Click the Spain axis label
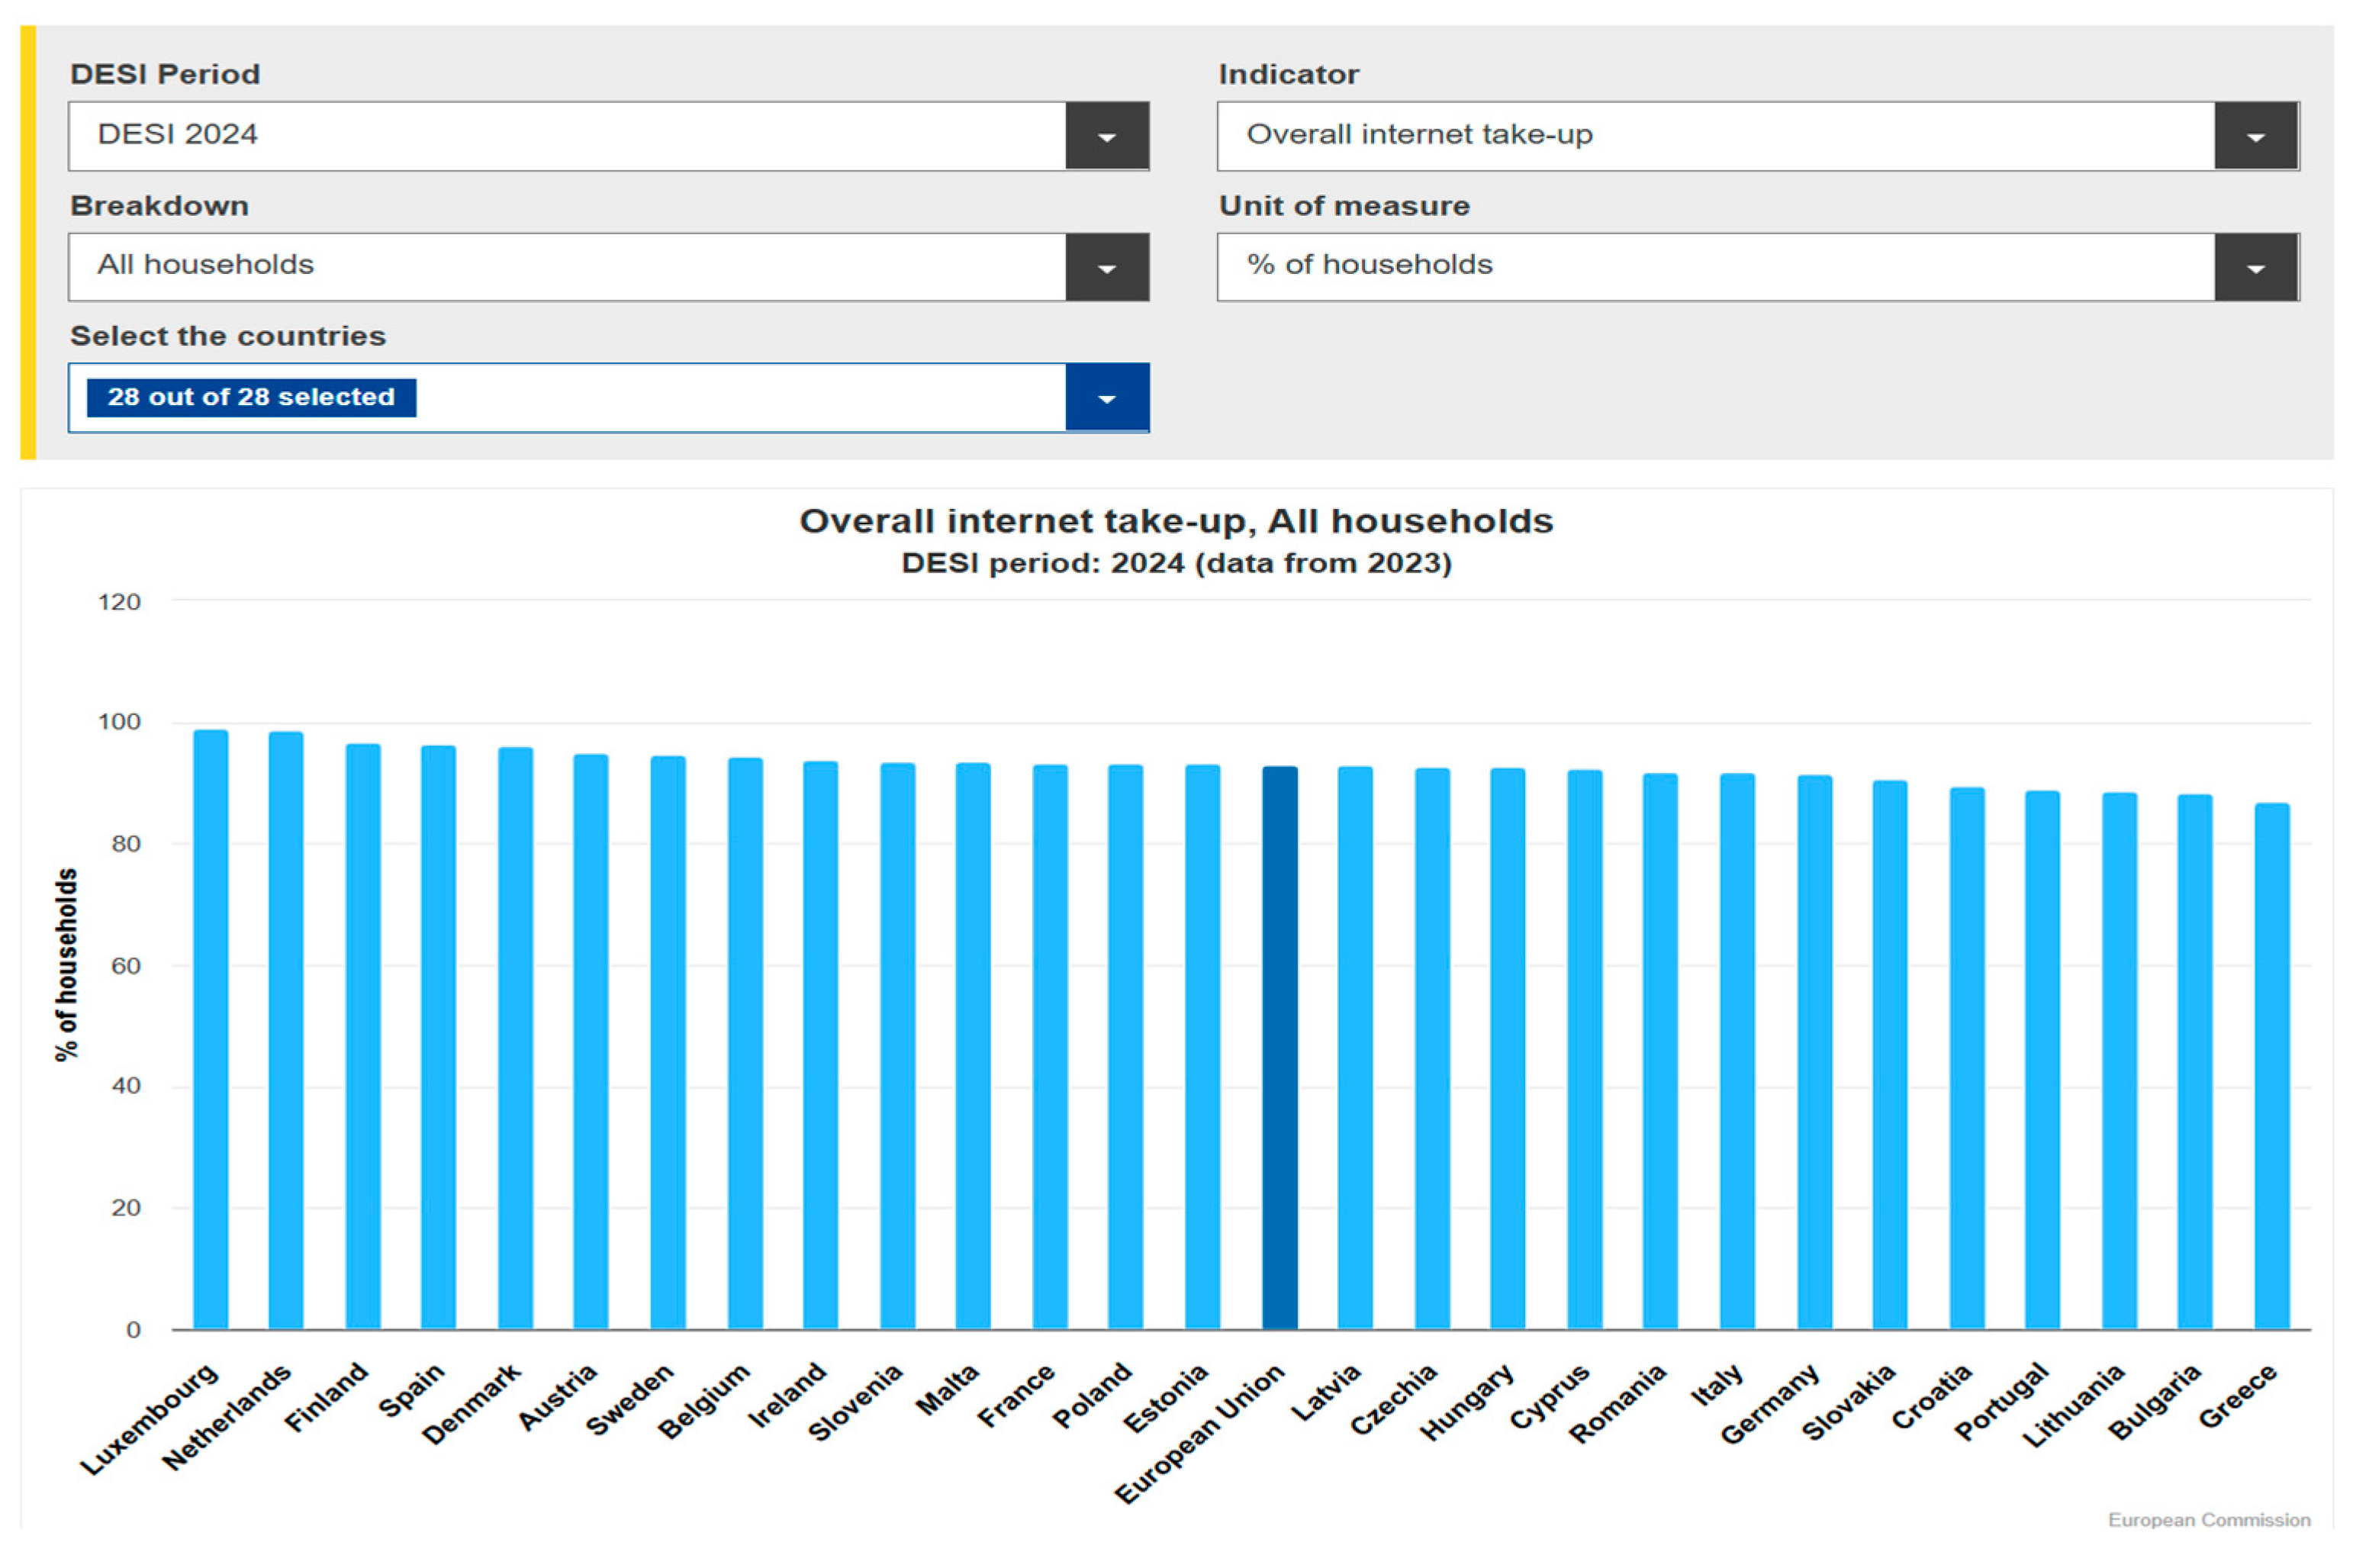2353x1568 pixels. pos(411,1390)
